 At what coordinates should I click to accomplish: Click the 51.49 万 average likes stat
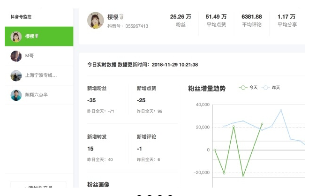pyautogui.click(x=216, y=20)
